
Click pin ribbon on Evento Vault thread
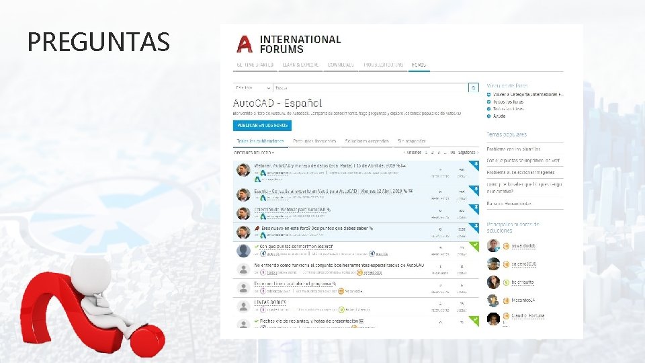click(x=474, y=190)
